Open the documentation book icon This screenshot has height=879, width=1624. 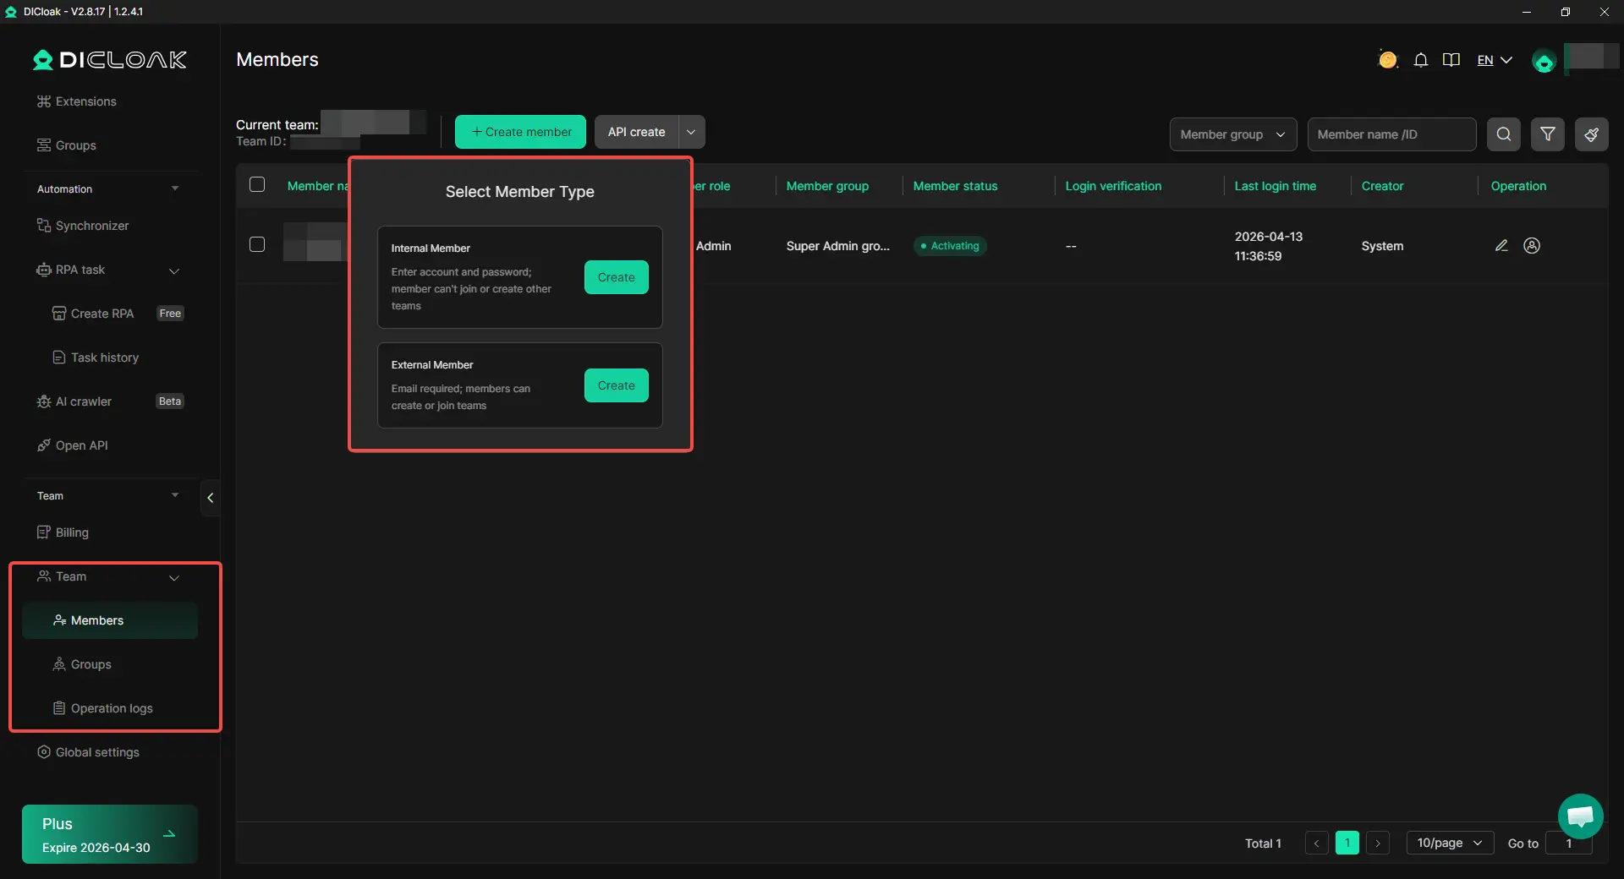(x=1451, y=60)
